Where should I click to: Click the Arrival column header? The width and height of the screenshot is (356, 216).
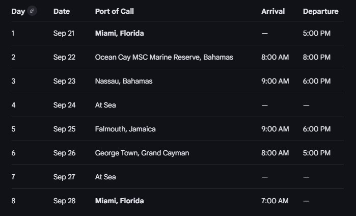point(273,11)
